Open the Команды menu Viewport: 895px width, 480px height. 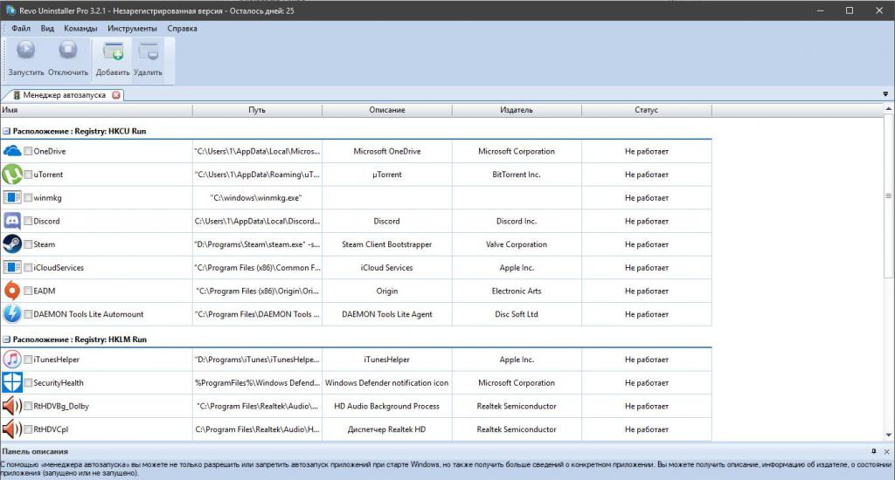(x=80, y=29)
